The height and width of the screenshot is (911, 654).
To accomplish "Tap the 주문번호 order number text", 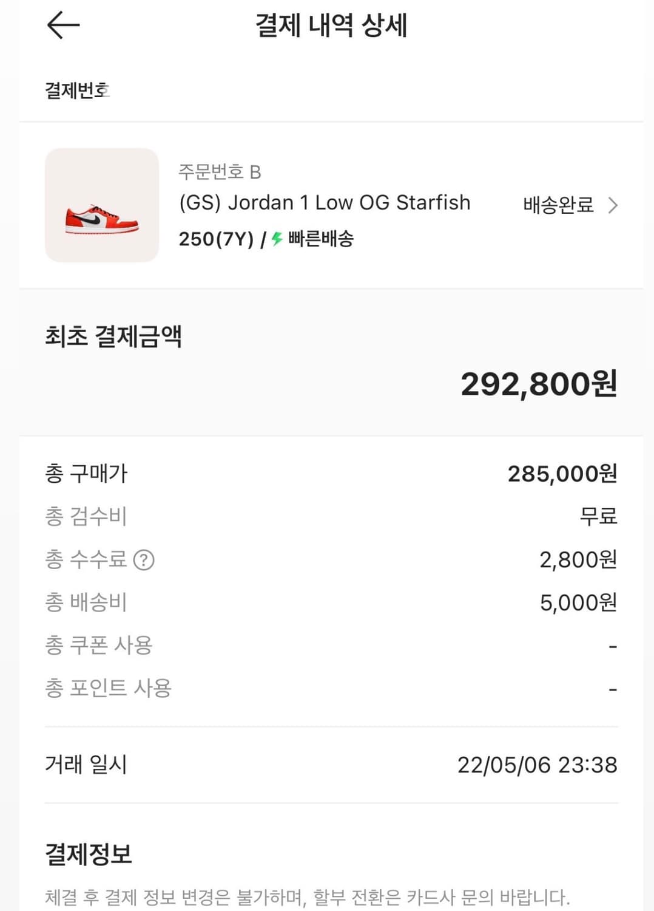I will point(220,172).
